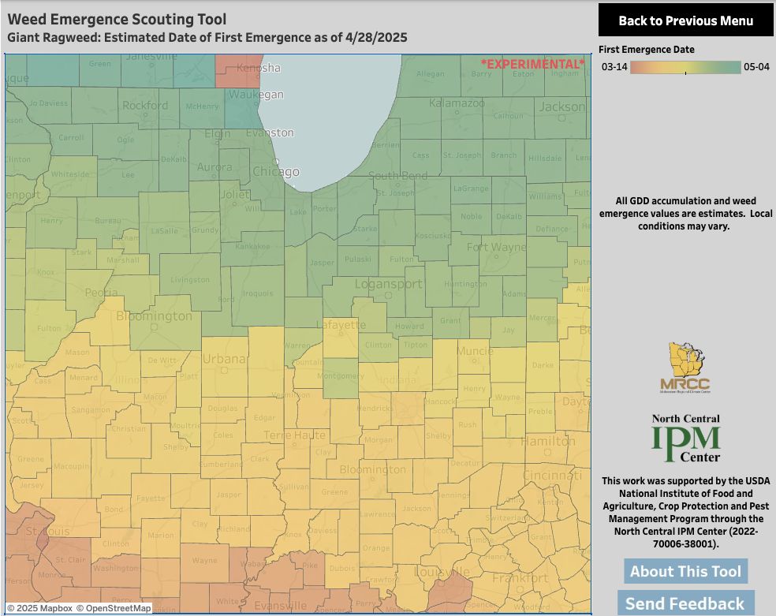Select Fulton county in western Illinois
This screenshot has width=776, height=616.
click(x=49, y=329)
